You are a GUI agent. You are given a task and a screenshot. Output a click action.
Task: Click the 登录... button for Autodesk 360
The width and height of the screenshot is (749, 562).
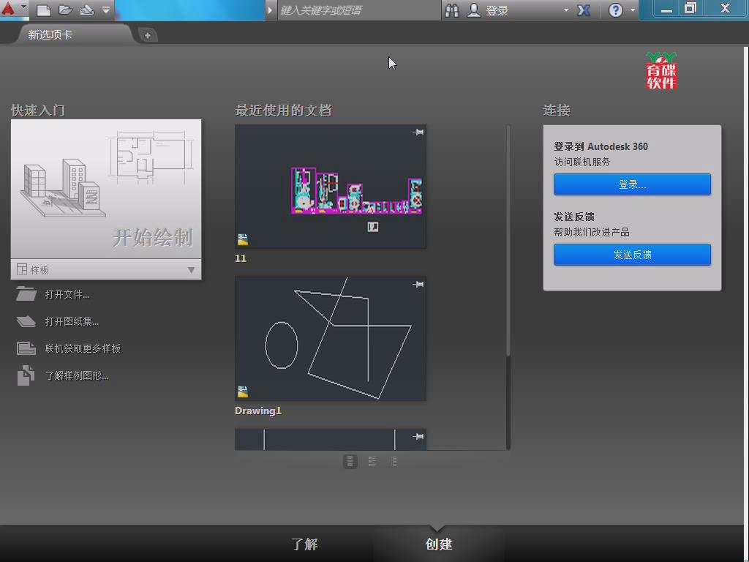[x=632, y=184]
